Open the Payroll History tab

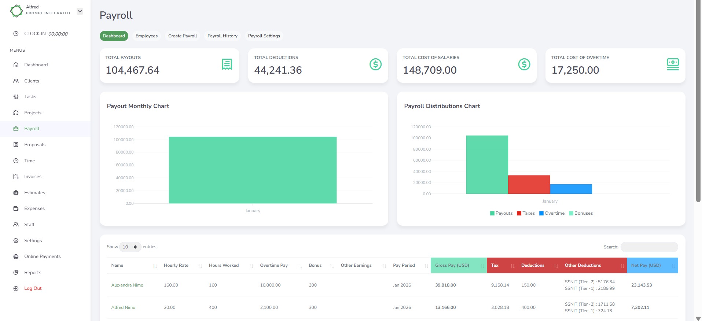(222, 36)
